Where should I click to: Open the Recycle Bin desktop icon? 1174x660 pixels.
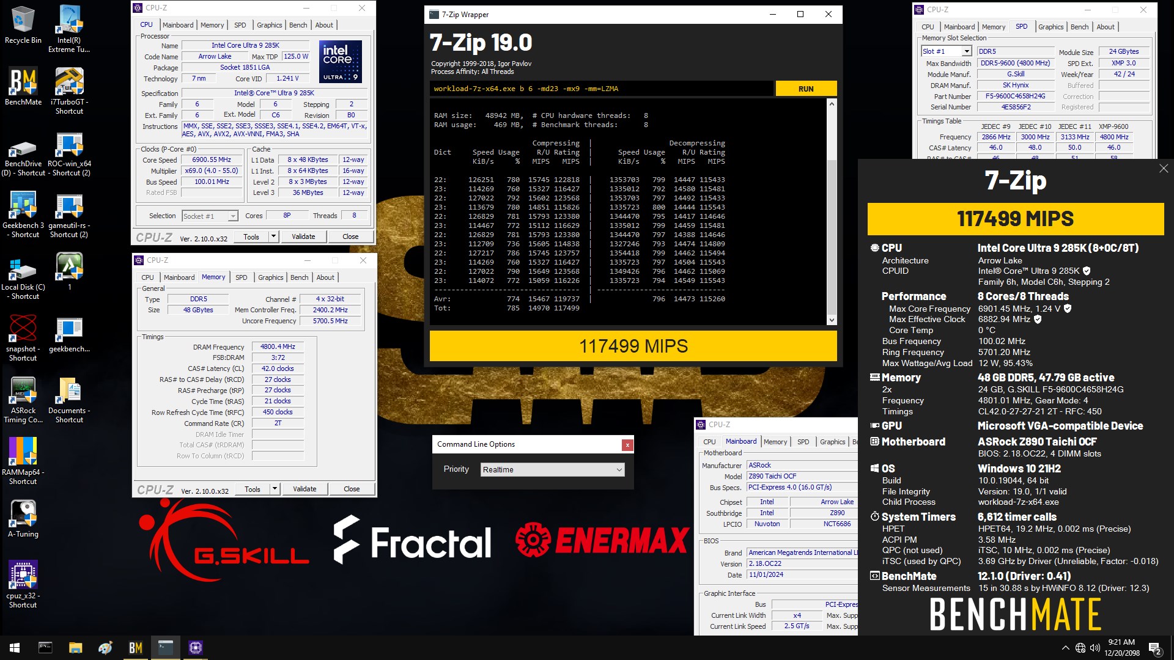point(23,25)
